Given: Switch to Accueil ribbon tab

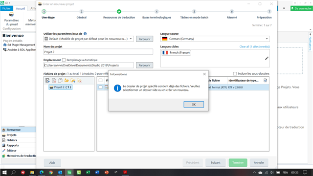Looking at the screenshot, I should [21, 8].
